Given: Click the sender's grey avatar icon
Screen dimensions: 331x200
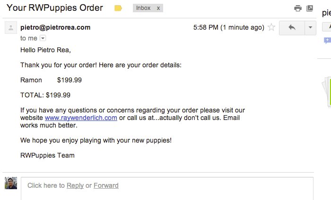Looking at the screenshot, I should pyautogui.click(x=11, y=28).
